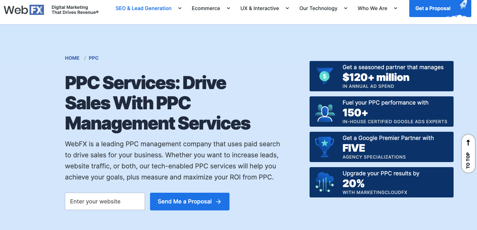477x230 pixels.
Task: Click the FIVE agency specializations stat
Action: click(354, 148)
